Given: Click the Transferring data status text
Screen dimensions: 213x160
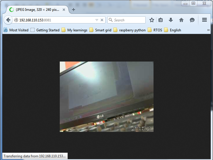Looking at the screenshot, I should [35, 156].
